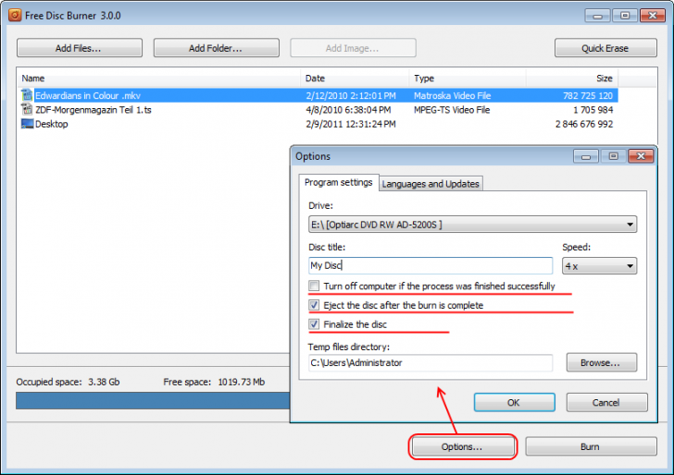Screen dimensions: 674x475
Task: Click the Desktop folder icon in file list
Action: pyautogui.click(x=27, y=124)
